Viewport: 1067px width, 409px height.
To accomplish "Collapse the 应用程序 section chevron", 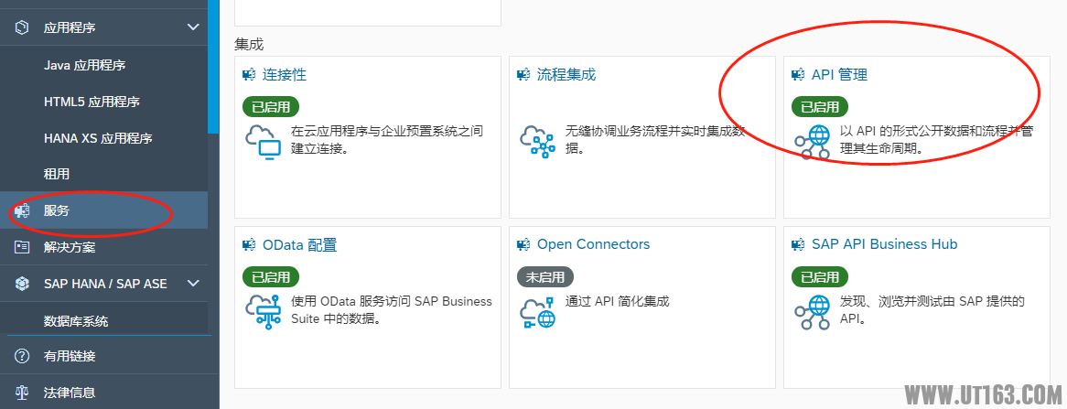I will (x=193, y=27).
